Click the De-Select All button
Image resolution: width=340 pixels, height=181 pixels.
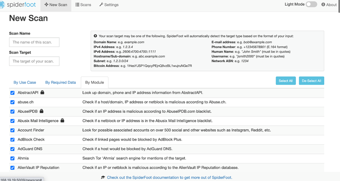pyautogui.click(x=311, y=81)
